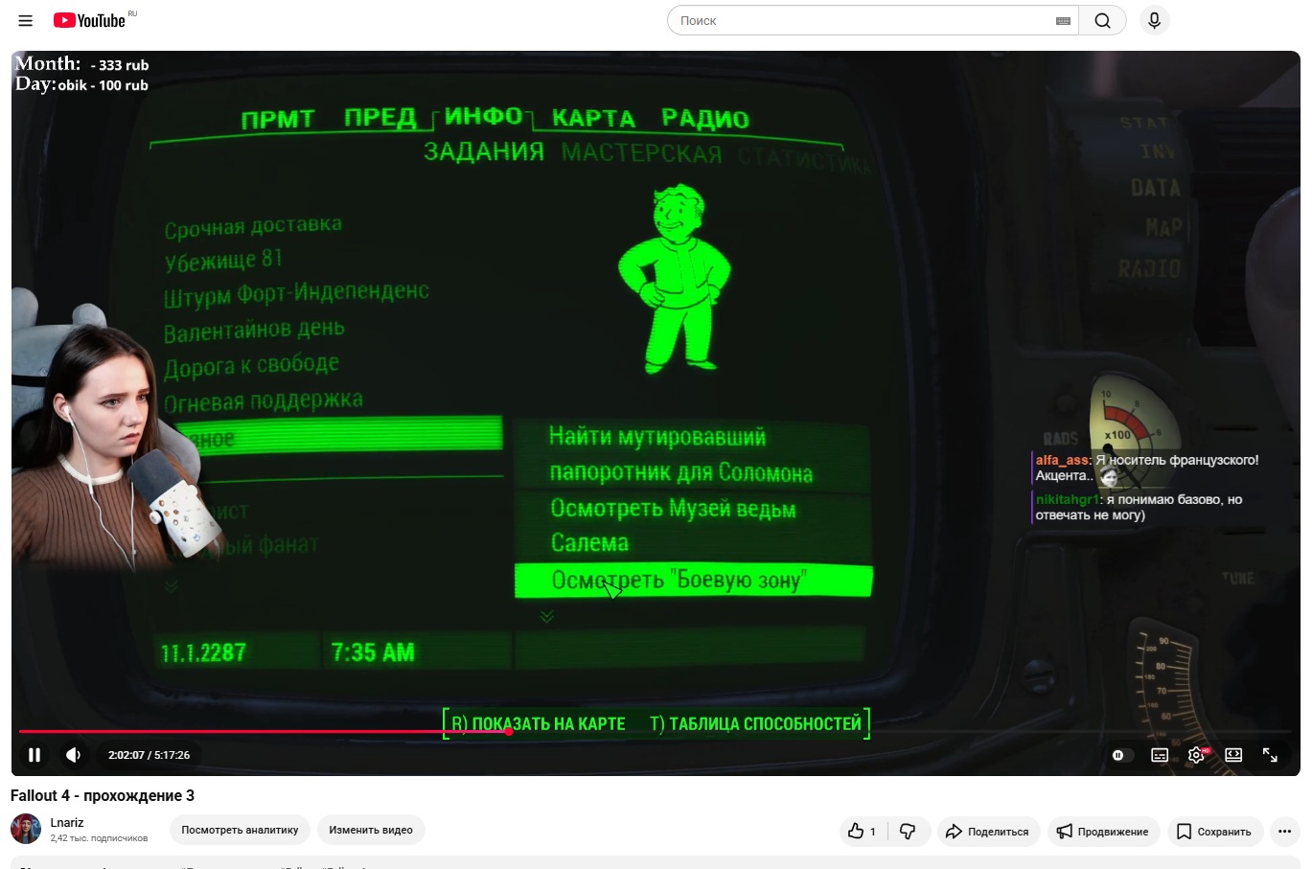Viewport: 1312px width, 869px height.
Task: Click the ПОКАЗАТЬ НА КАРТЕ prompt
Action: click(539, 723)
